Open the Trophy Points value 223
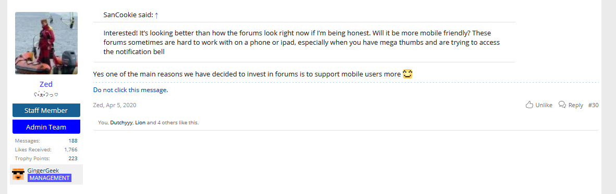This screenshot has height=194, width=616. point(72,158)
